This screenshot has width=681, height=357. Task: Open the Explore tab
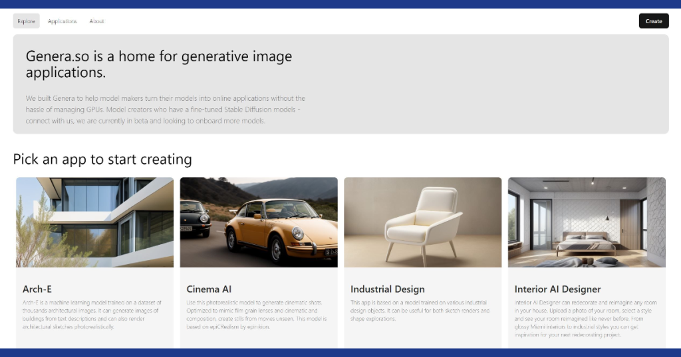coord(27,21)
